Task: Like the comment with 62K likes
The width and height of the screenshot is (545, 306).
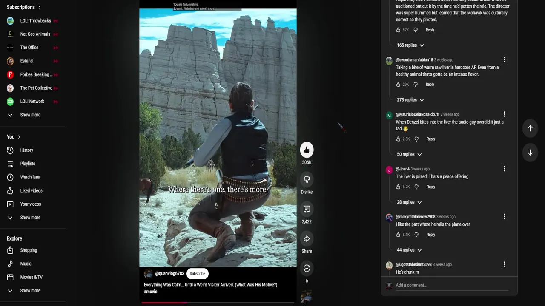Action: pos(398,30)
